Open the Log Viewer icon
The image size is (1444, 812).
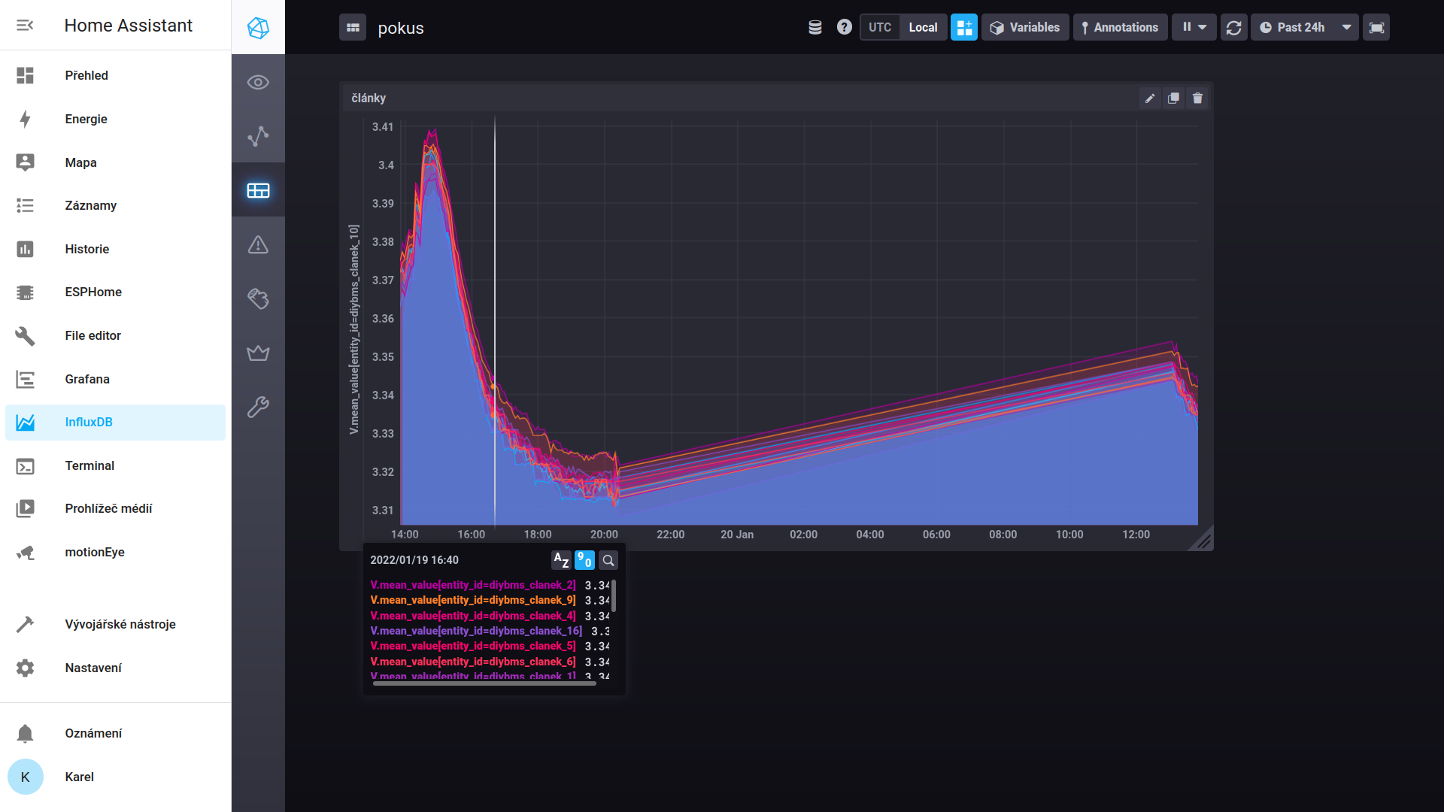pyautogui.click(x=258, y=298)
